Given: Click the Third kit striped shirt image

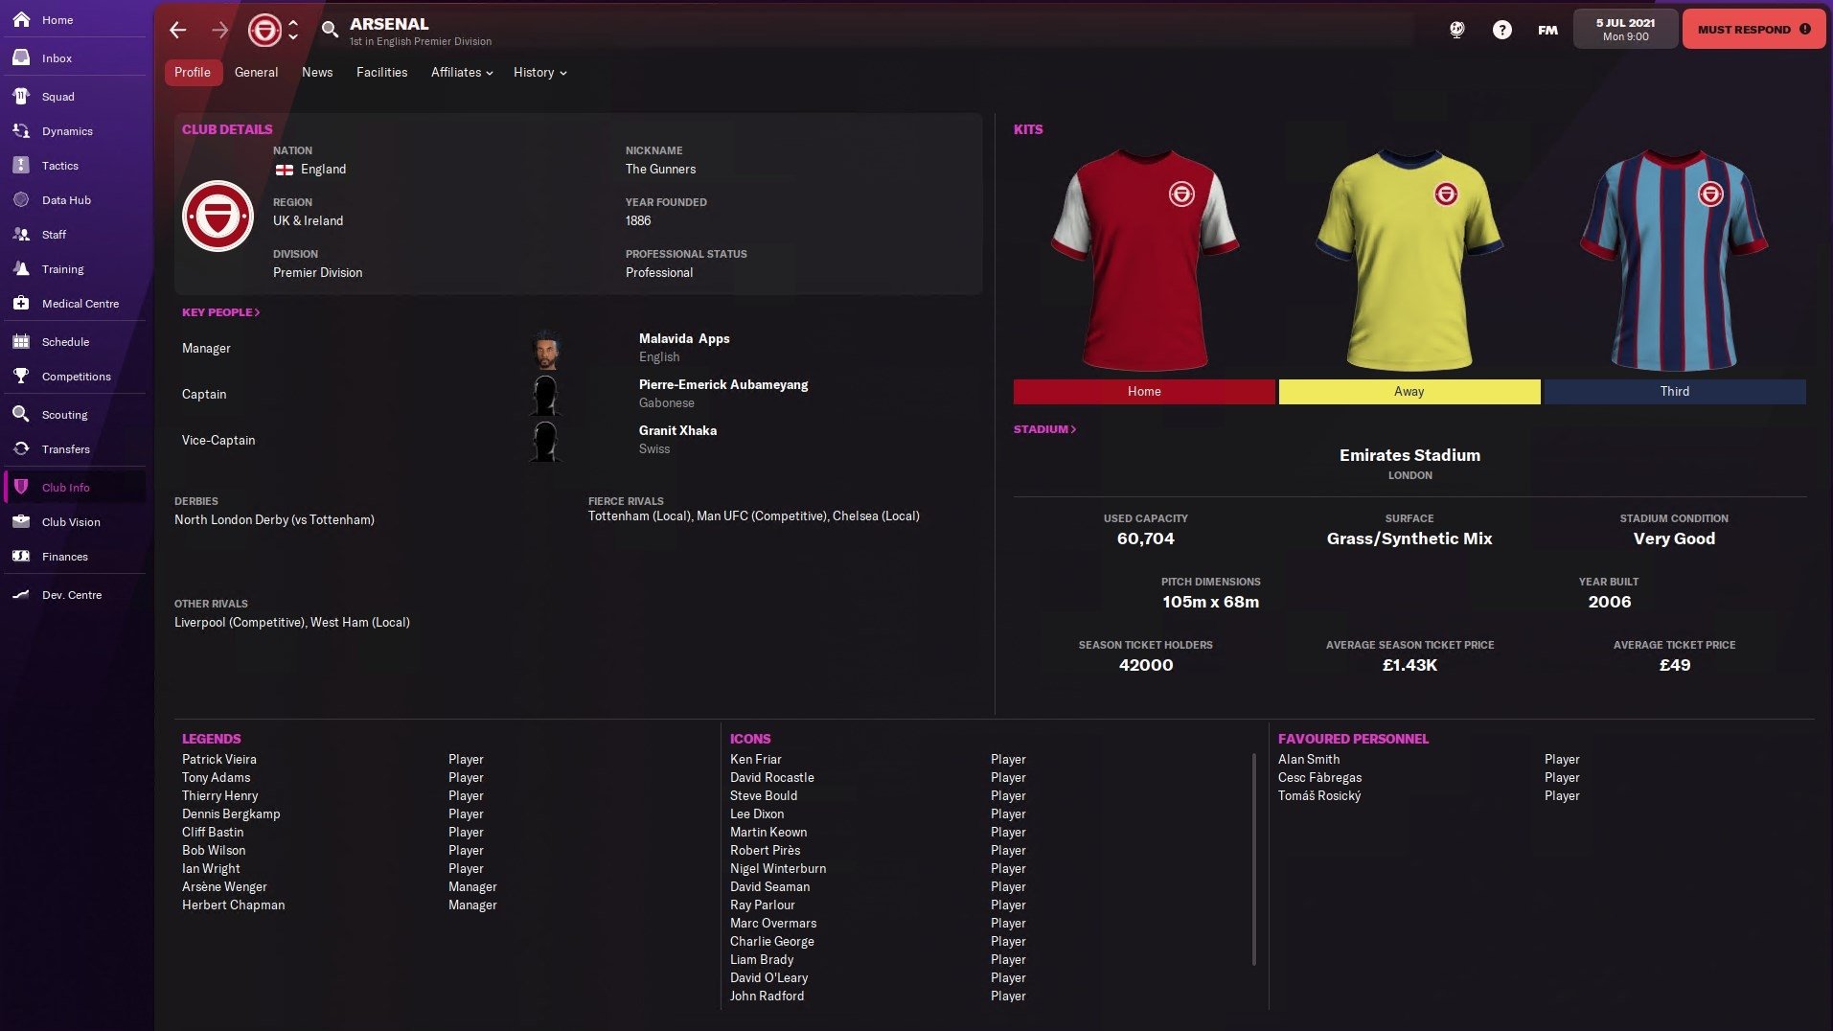Looking at the screenshot, I should point(1675,259).
